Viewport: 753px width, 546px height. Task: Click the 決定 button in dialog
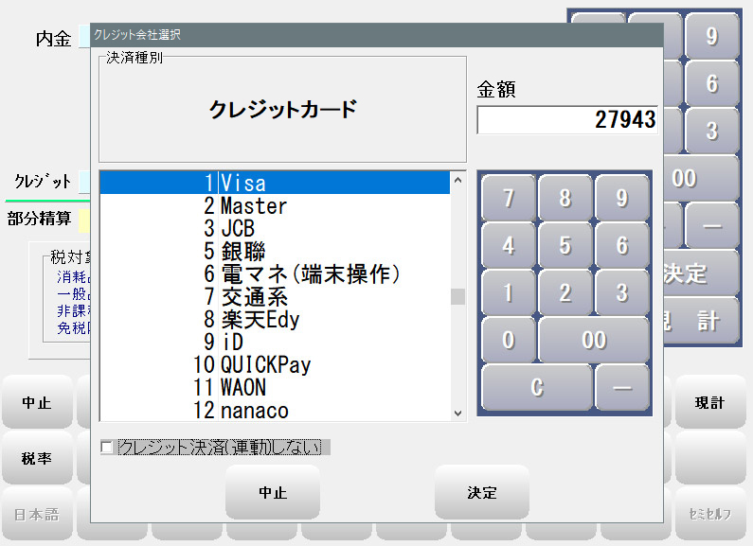pos(481,493)
